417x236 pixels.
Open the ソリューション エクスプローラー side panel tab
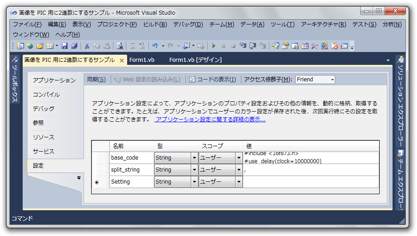400,101
